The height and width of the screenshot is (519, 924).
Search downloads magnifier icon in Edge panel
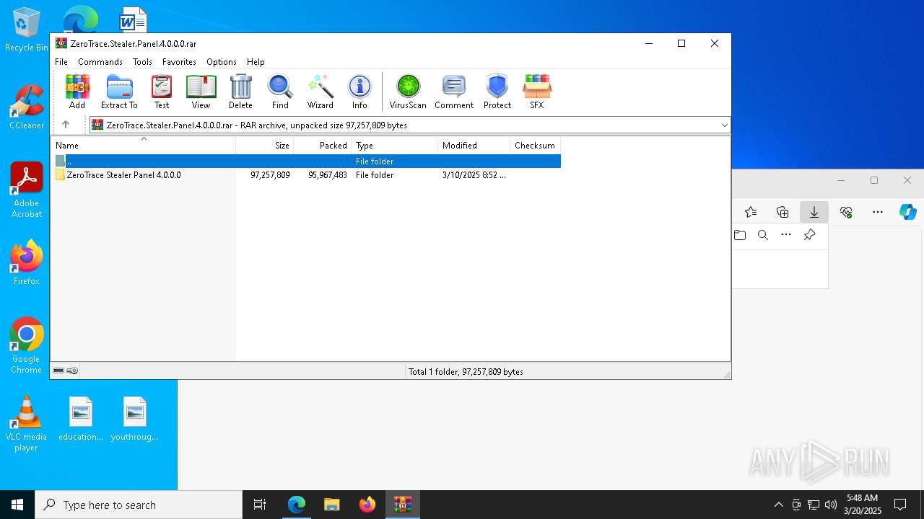[x=763, y=235]
